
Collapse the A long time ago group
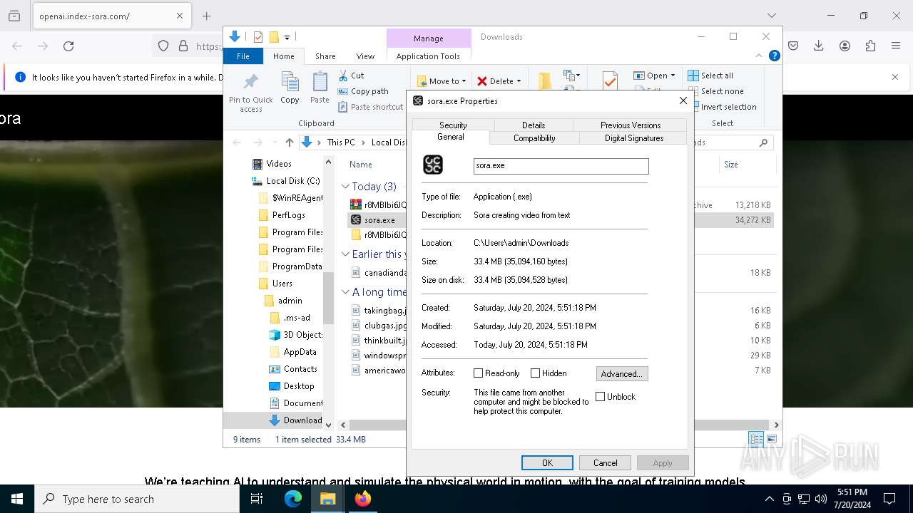pos(346,292)
